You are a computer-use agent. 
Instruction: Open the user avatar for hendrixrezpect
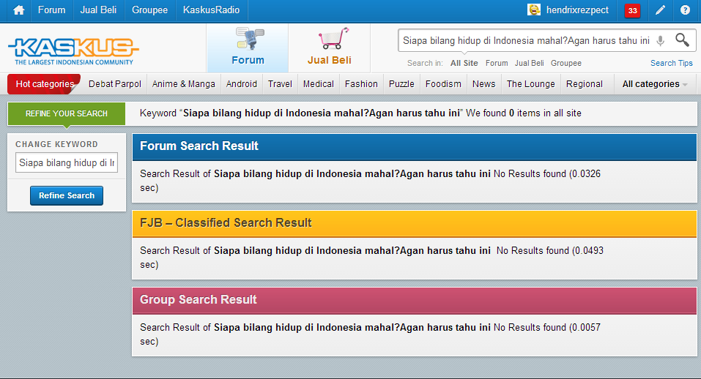pos(534,10)
